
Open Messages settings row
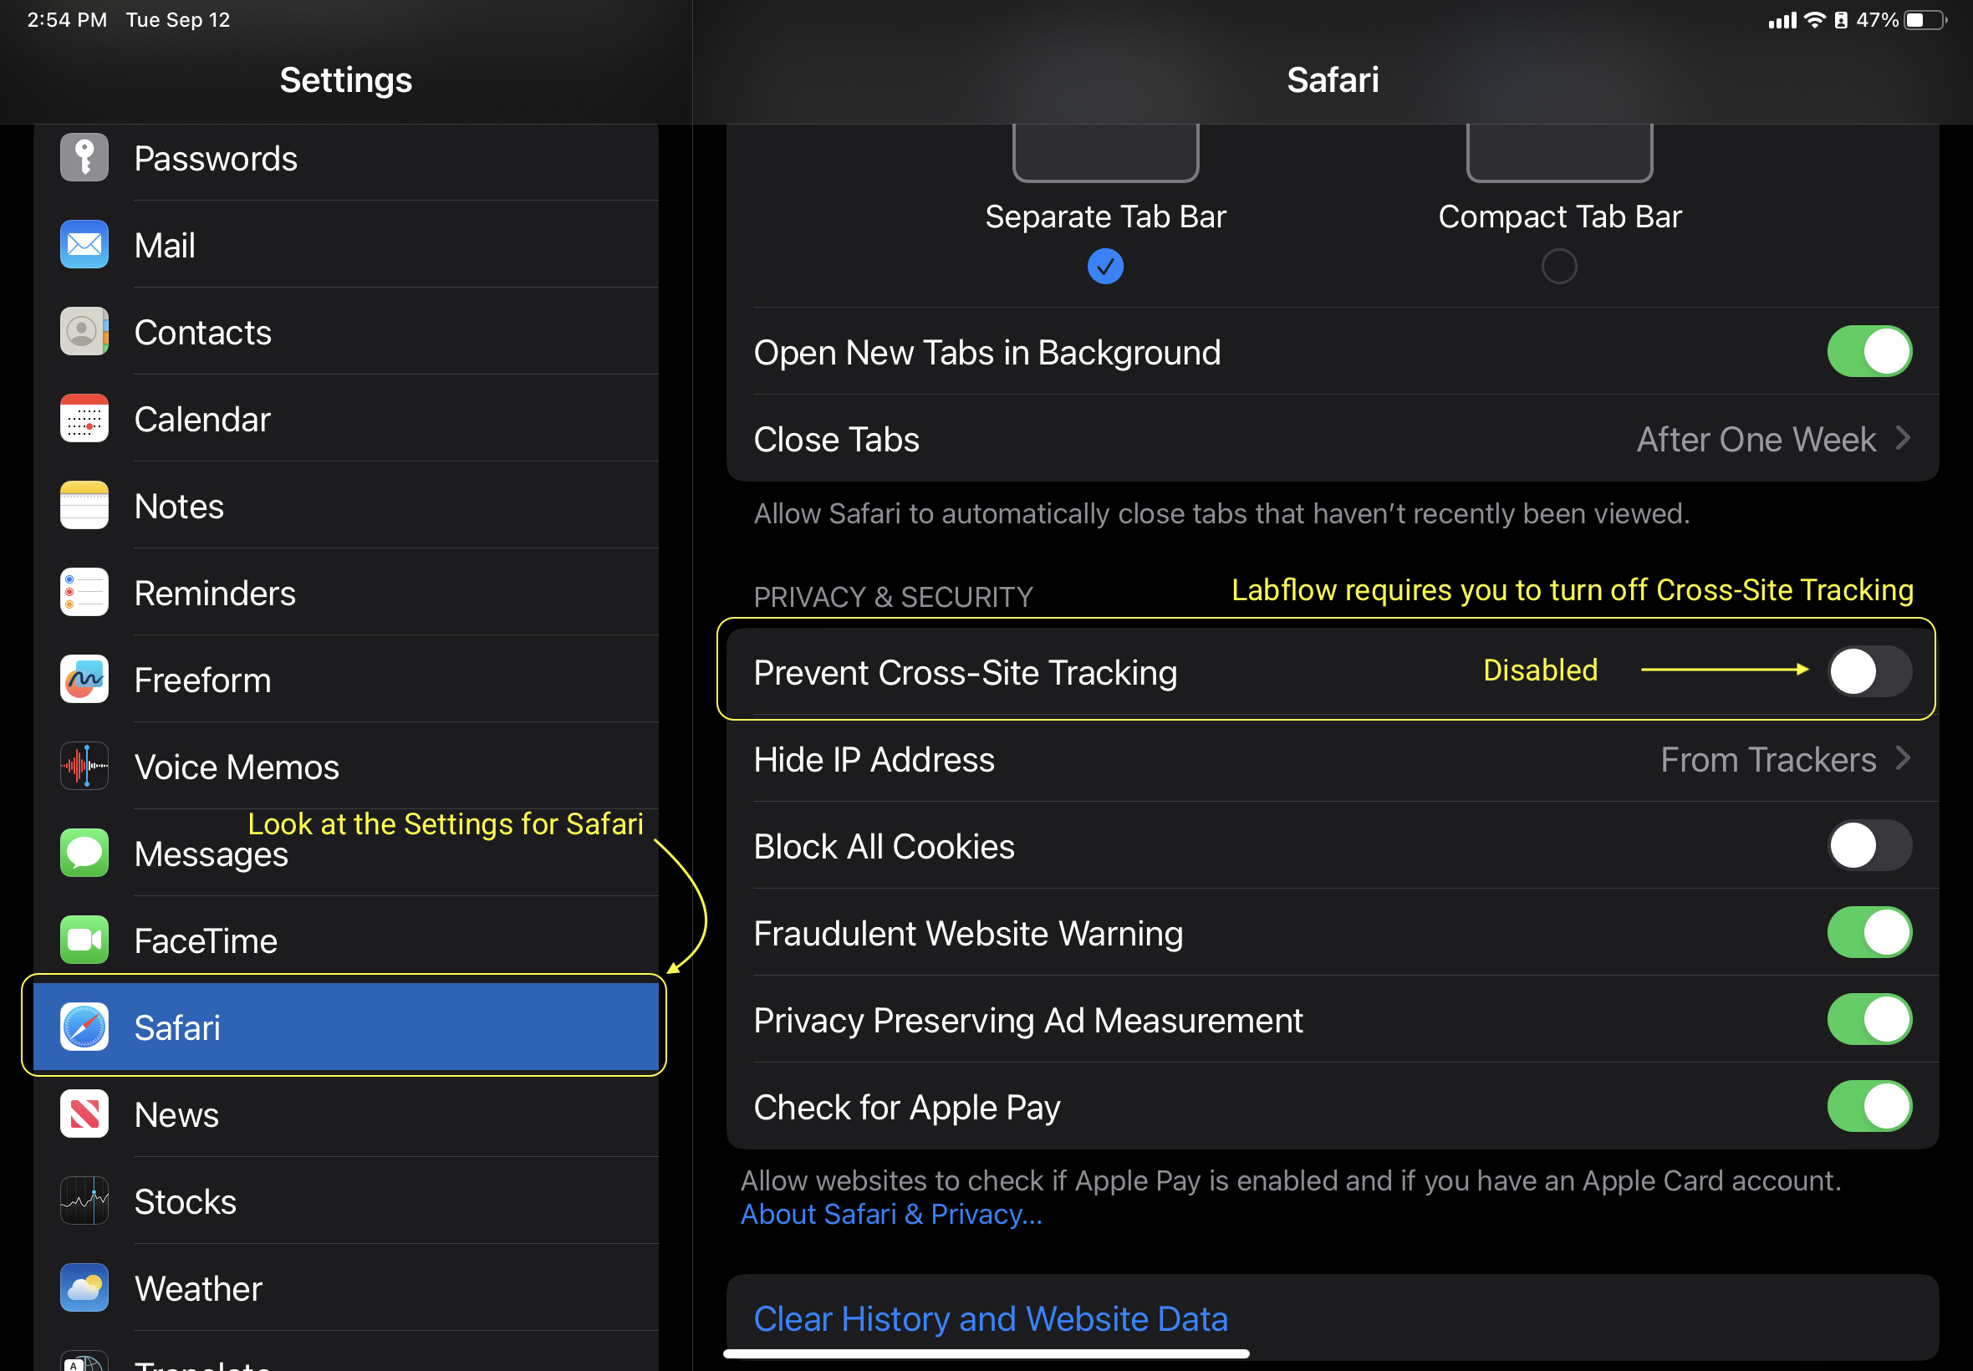click(x=346, y=853)
